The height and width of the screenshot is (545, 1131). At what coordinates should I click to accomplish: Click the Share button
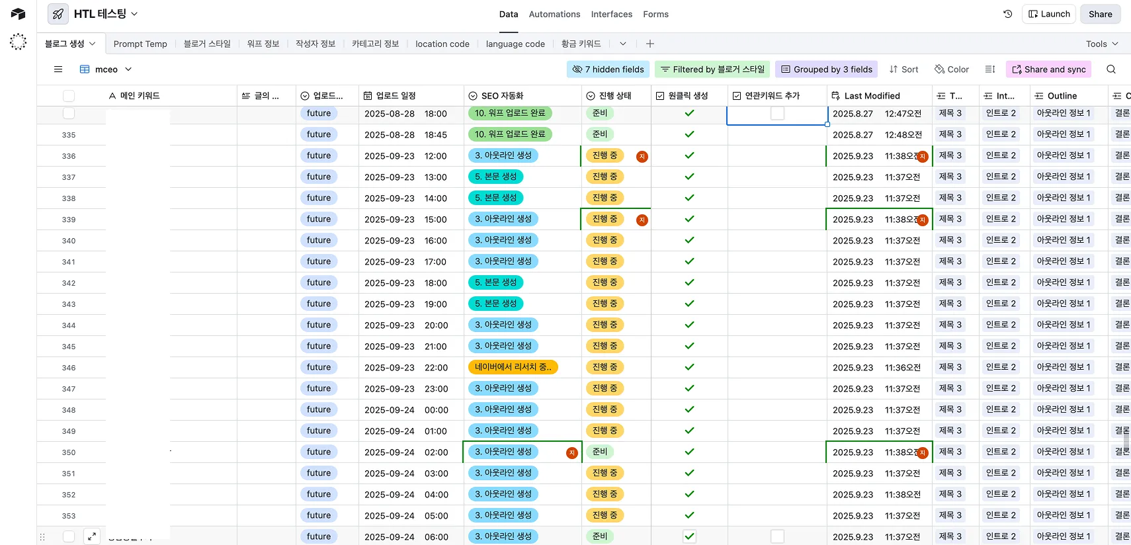point(1100,14)
